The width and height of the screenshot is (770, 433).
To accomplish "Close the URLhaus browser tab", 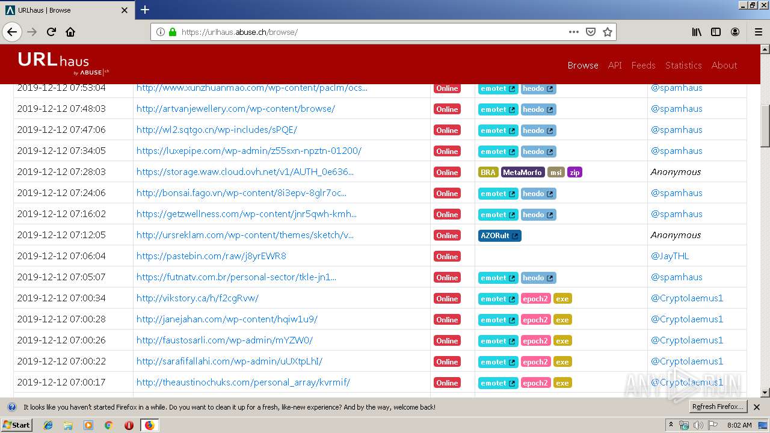I will pyautogui.click(x=125, y=10).
